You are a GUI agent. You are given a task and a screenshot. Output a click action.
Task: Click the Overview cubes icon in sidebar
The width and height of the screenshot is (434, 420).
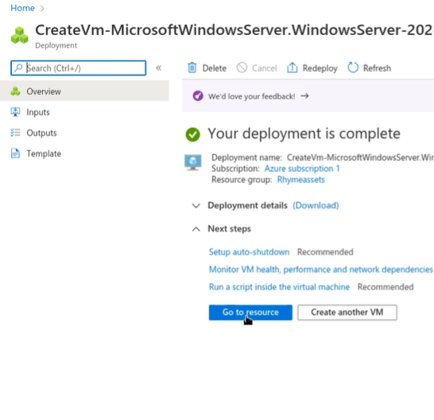[15, 91]
